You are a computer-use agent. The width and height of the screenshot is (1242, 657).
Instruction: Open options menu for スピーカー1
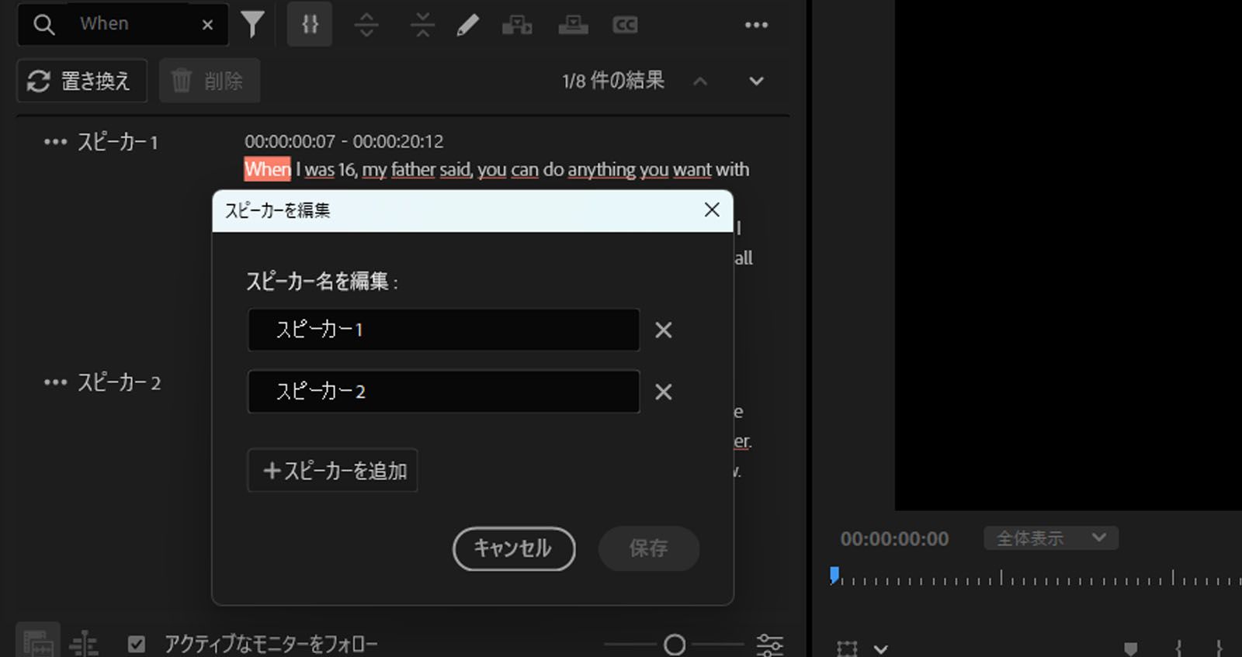pyautogui.click(x=55, y=142)
